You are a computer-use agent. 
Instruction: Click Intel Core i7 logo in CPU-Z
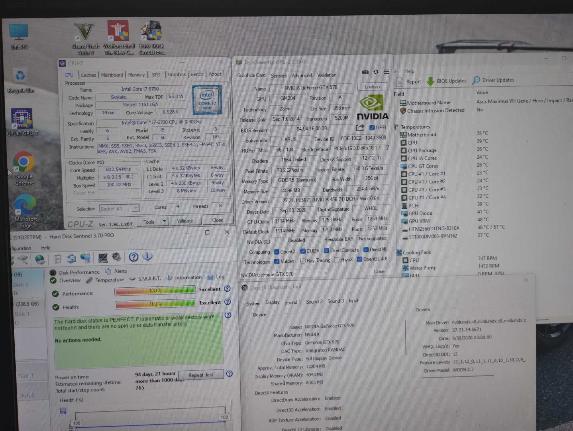click(x=207, y=99)
